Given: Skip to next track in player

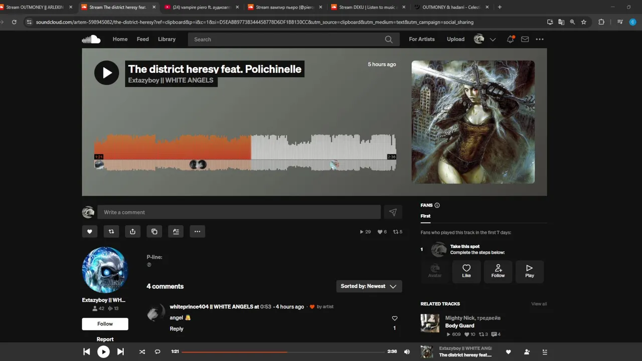Looking at the screenshot, I should [x=120, y=352].
